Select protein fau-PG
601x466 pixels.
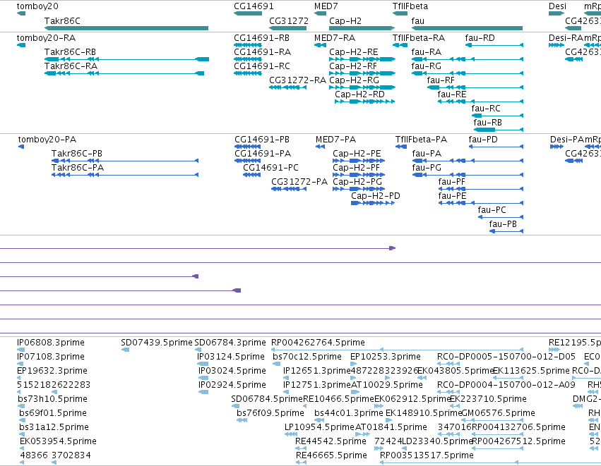tap(427, 168)
